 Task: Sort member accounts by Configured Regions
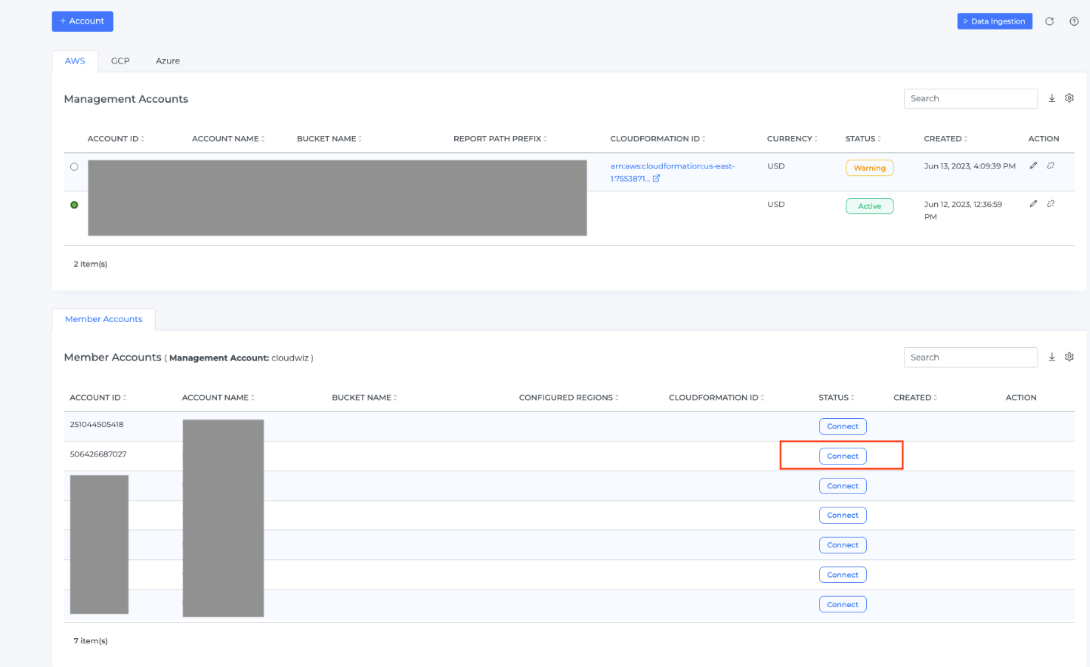point(569,397)
